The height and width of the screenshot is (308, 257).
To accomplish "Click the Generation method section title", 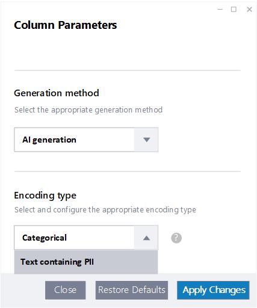I will coord(57,93).
